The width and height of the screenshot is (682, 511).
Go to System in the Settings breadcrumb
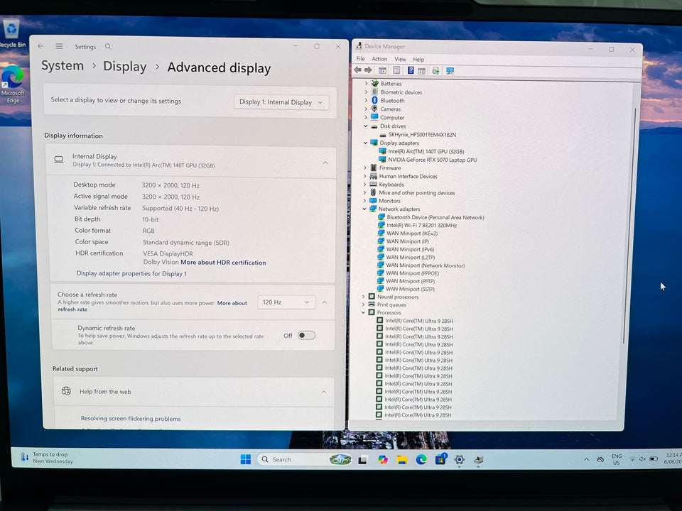coord(63,65)
